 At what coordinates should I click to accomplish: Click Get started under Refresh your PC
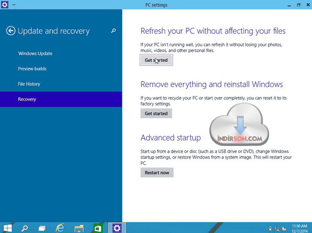pyautogui.click(x=156, y=60)
